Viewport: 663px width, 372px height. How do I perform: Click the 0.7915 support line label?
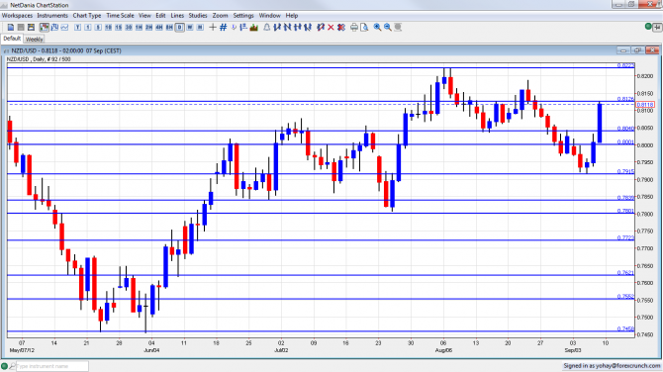pos(625,171)
